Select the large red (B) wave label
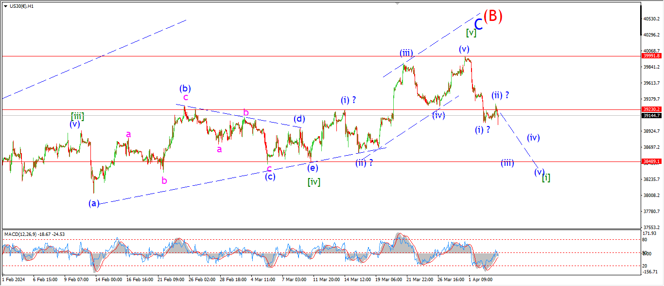The height and width of the screenshot is (286, 664). (x=493, y=16)
